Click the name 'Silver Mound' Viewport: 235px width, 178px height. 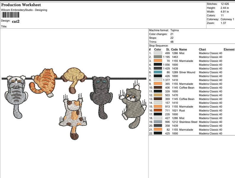click(x=187, y=72)
